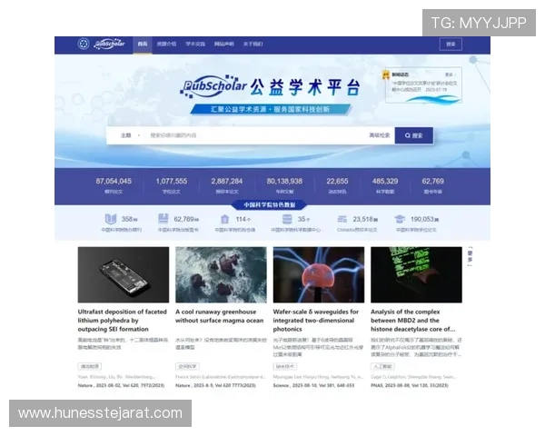Click 'Science, 2023-08-10, Vol 381' citation text
The image size is (545, 436).
(x=313, y=385)
